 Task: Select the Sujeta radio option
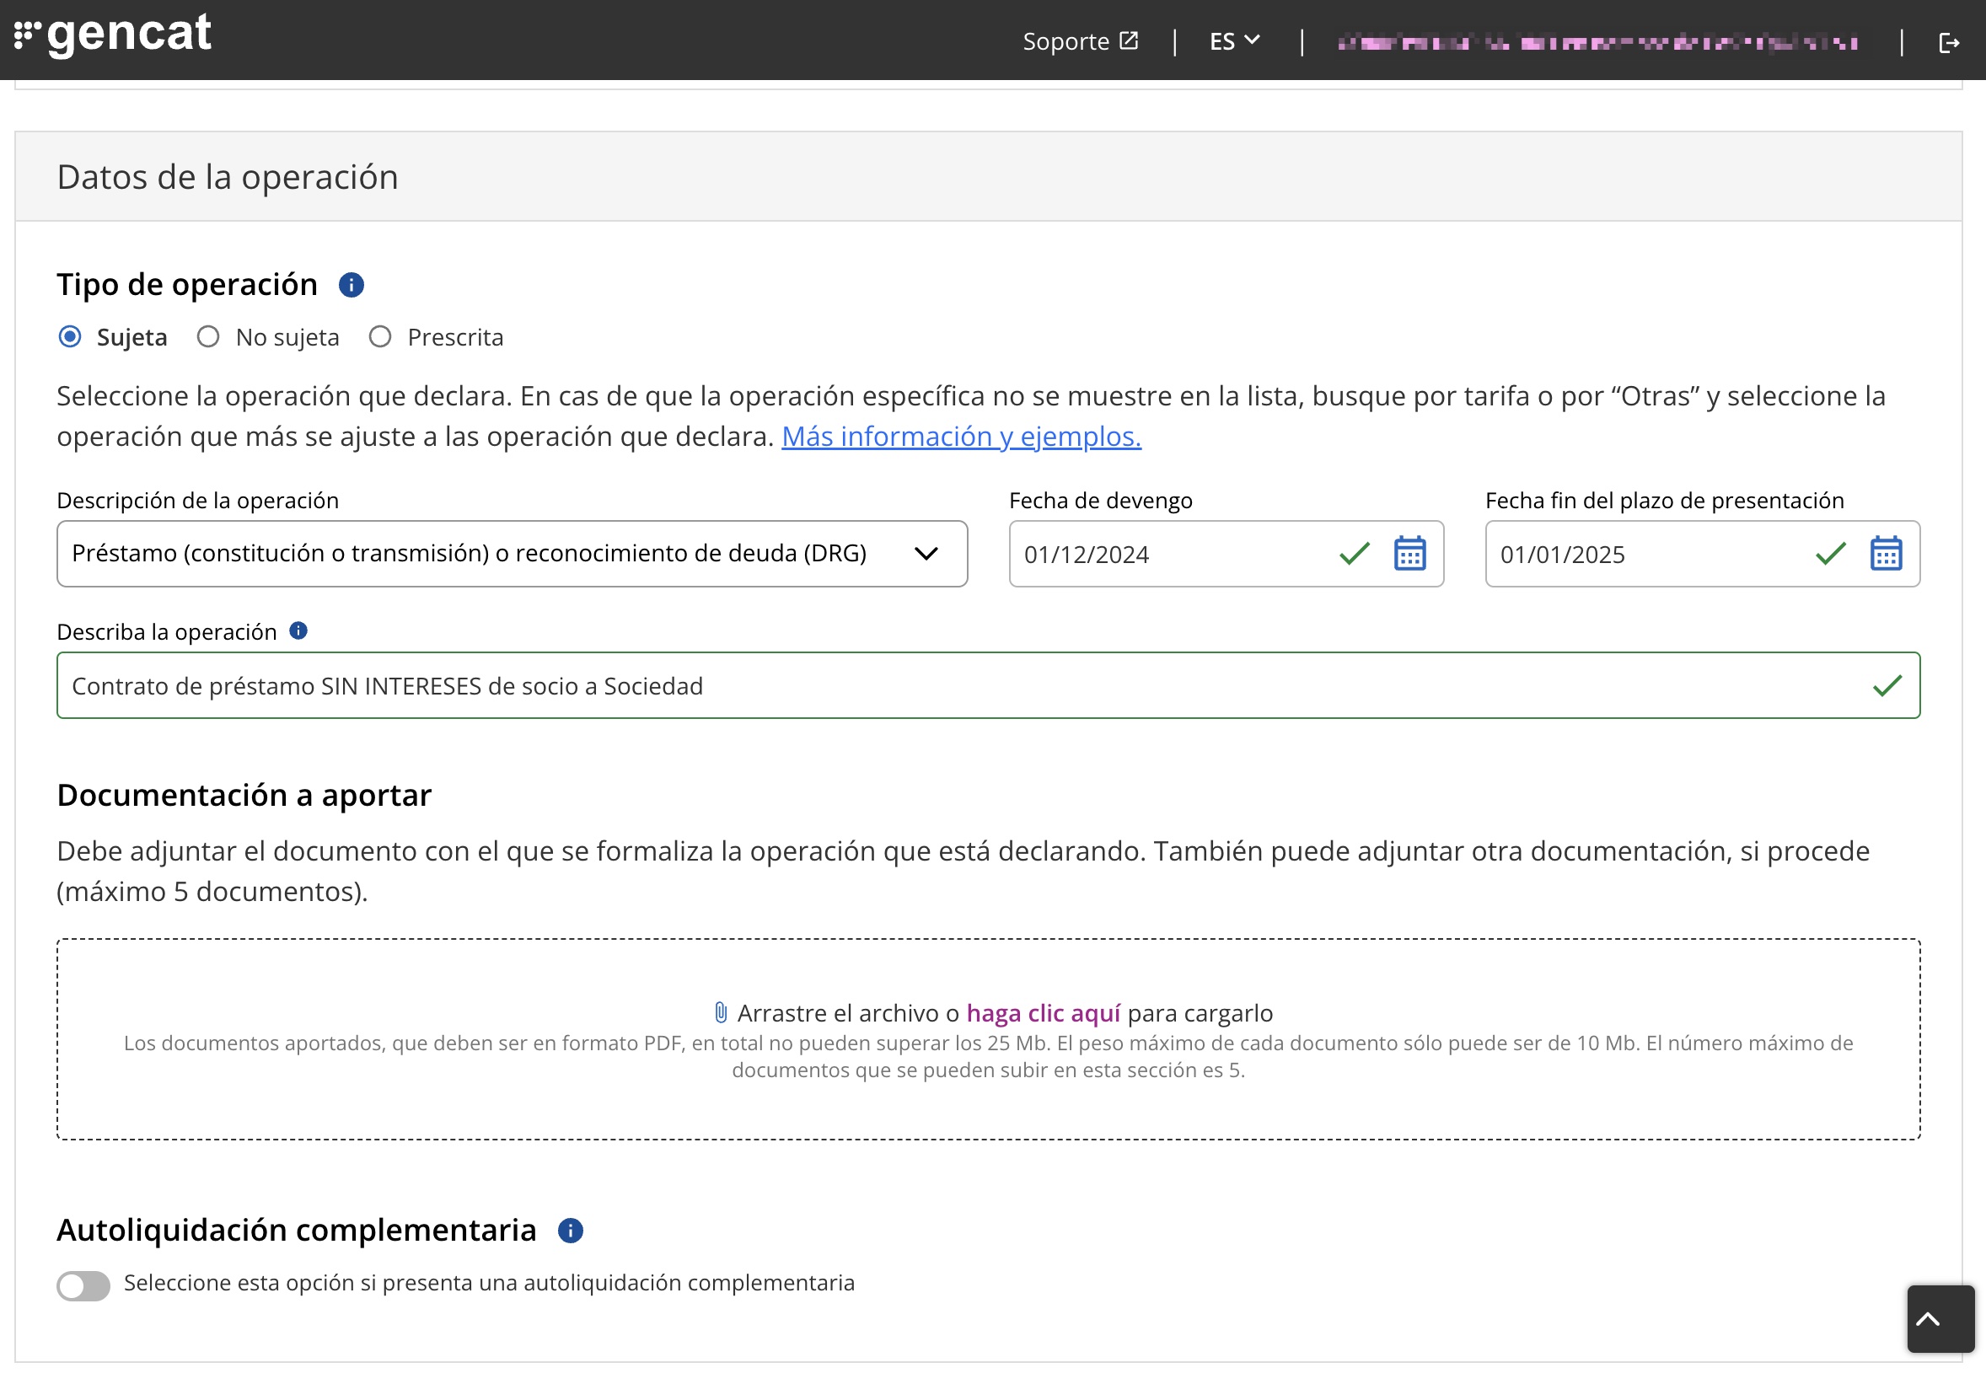[70, 336]
